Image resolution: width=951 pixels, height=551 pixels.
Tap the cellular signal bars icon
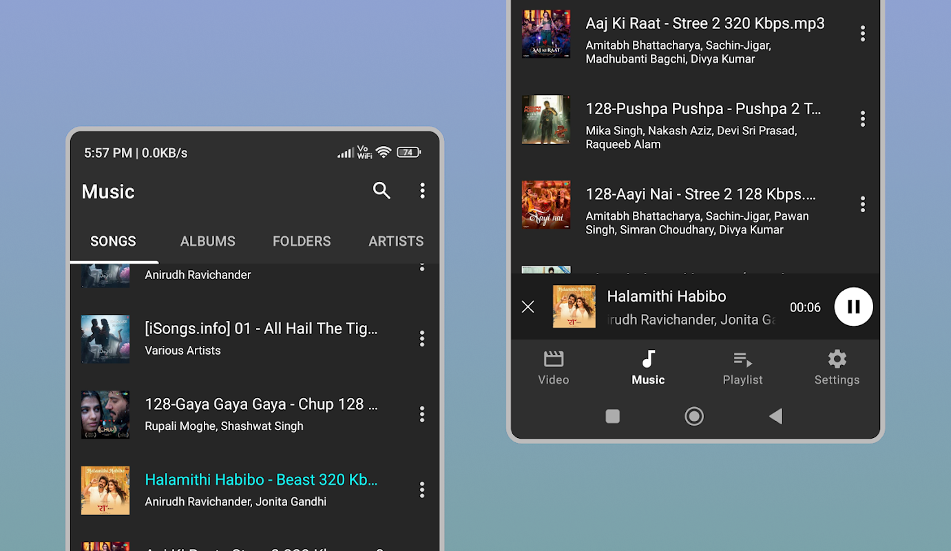(345, 152)
